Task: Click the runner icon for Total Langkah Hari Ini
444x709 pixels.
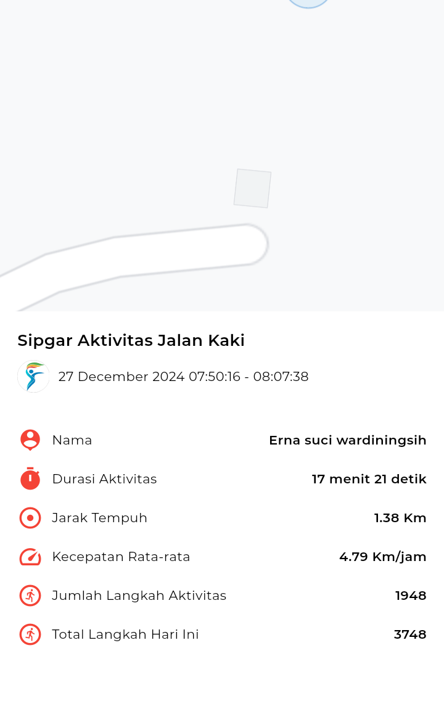Action: 30,634
